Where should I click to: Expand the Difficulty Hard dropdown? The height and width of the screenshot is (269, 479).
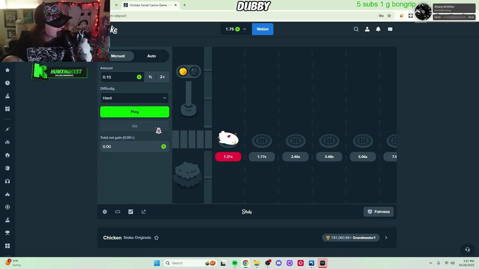pyautogui.click(x=135, y=98)
